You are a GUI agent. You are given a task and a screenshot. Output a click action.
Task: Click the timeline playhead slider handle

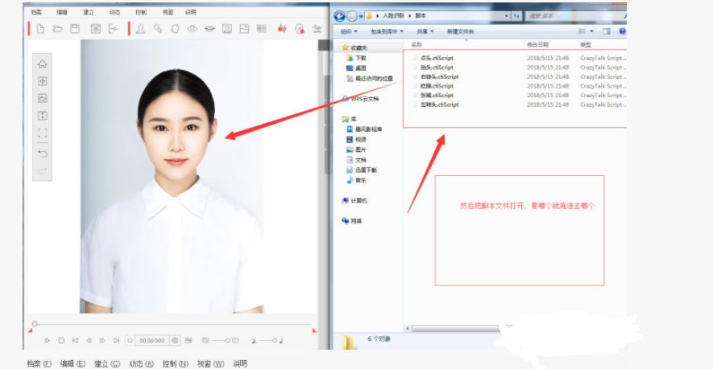point(34,324)
